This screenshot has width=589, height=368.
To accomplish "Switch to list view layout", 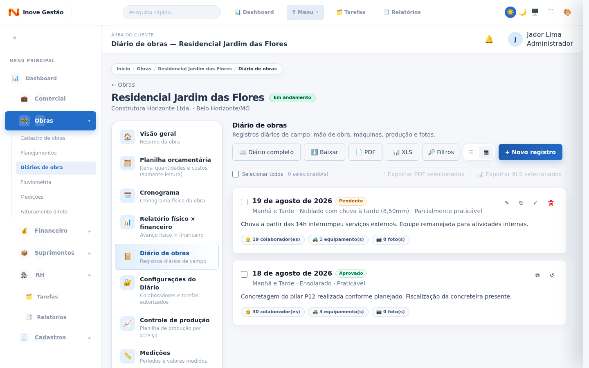I will pos(471,152).
